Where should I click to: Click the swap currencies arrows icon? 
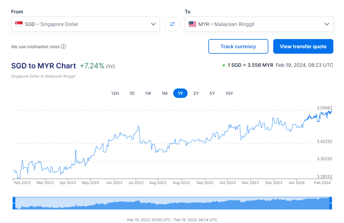(x=172, y=24)
